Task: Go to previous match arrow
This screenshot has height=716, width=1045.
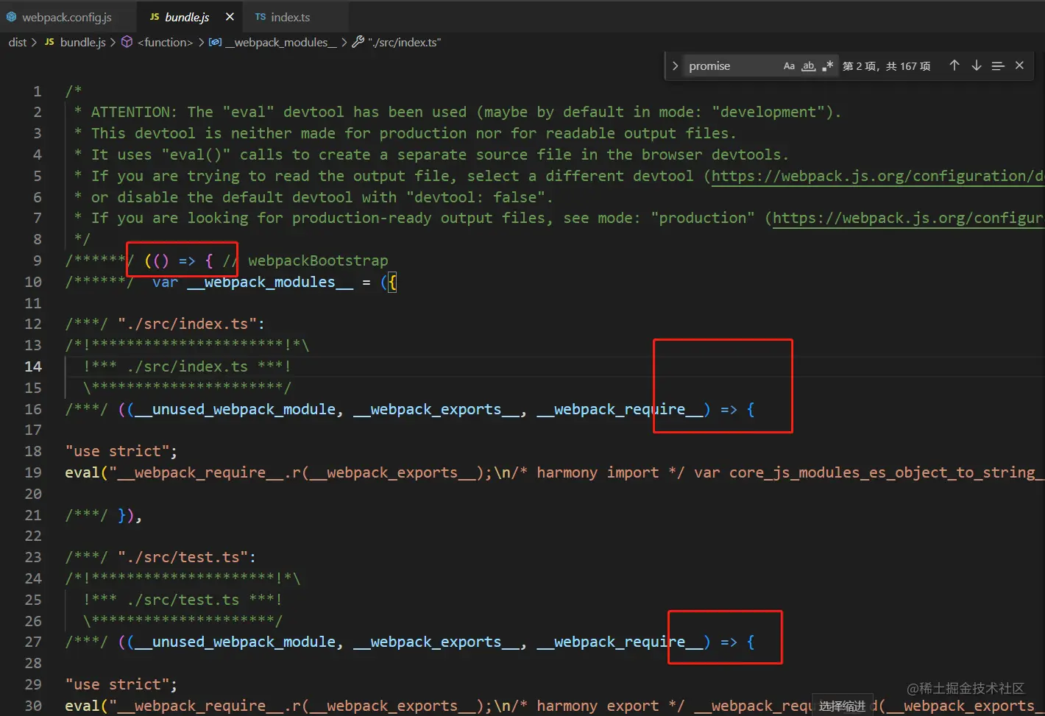Action: pos(954,65)
